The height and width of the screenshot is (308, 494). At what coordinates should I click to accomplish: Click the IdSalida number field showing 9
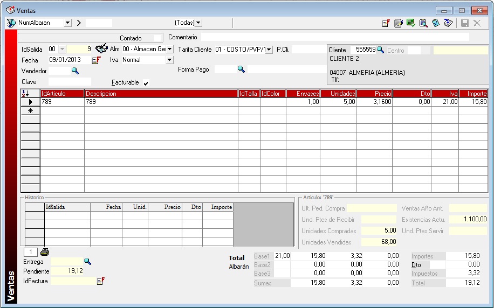coord(80,49)
